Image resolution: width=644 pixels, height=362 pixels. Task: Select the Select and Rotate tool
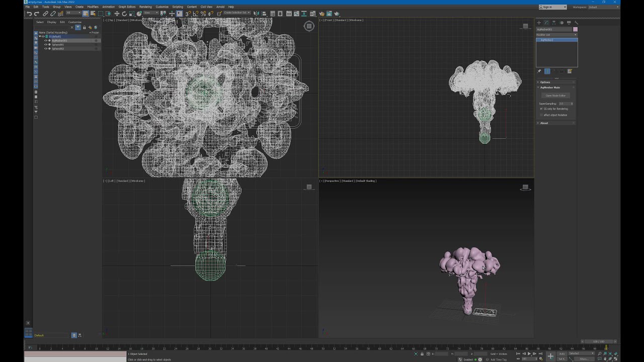click(124, 14)
